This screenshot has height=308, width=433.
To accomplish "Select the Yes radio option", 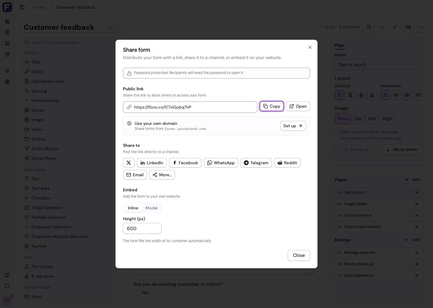I will (x=136, y=293).
